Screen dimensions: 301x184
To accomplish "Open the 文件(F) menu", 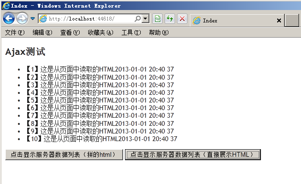I will pyautogui.click(x=15, y=32).
